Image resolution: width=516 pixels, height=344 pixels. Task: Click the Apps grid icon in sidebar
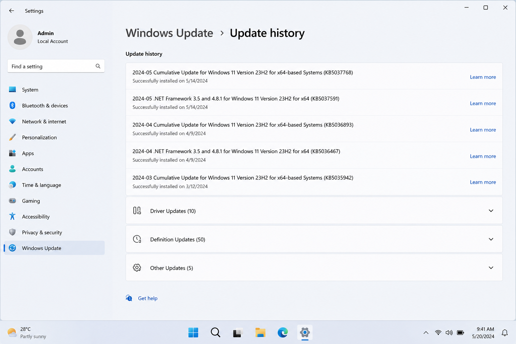point(12,153)
